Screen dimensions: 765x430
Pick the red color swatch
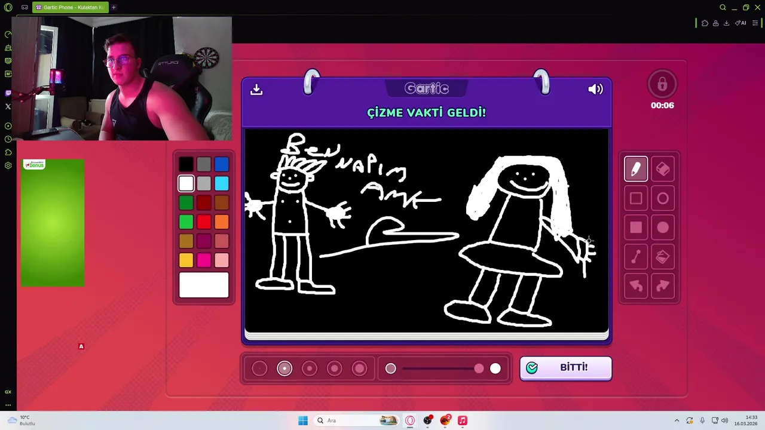pyautogui.click(x=204, y=222)
